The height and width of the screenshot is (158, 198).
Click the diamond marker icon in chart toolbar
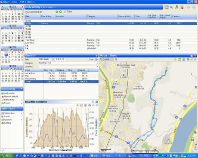click(77, 105)
